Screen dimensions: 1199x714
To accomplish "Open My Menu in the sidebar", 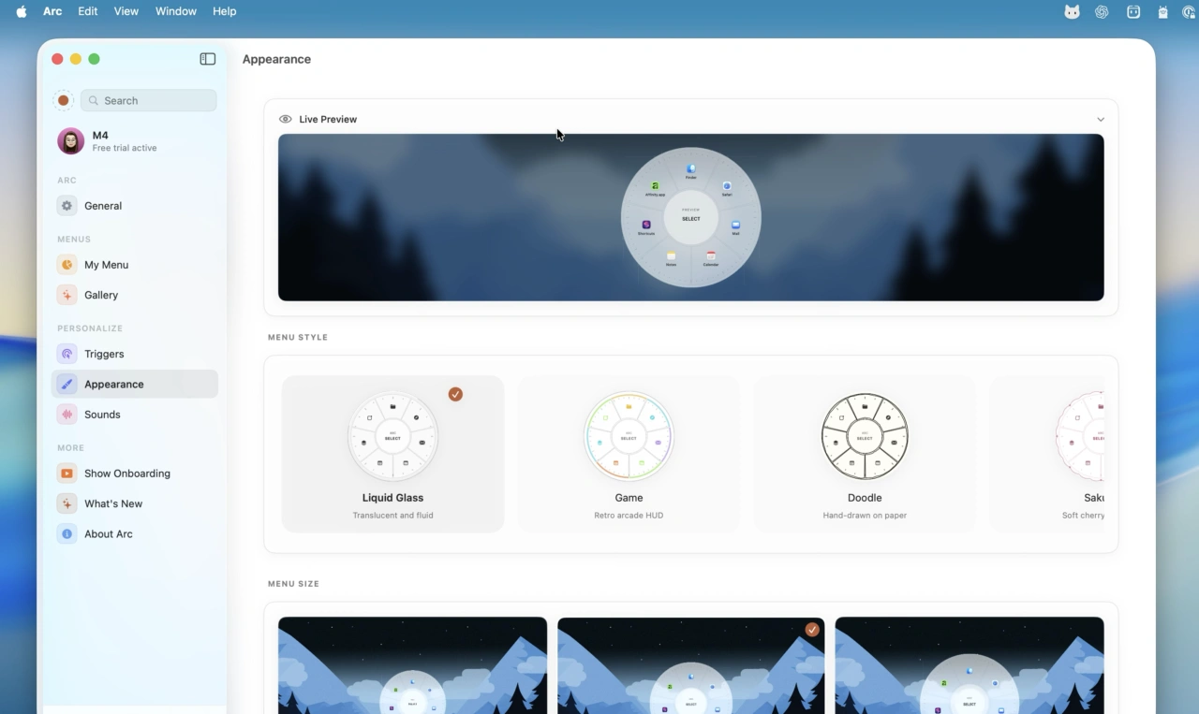I will 135,265.
